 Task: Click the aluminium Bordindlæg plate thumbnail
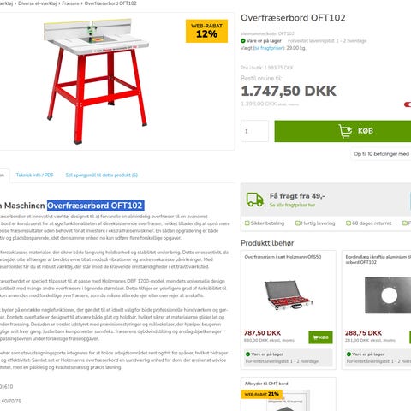click(x=388, y=295)
